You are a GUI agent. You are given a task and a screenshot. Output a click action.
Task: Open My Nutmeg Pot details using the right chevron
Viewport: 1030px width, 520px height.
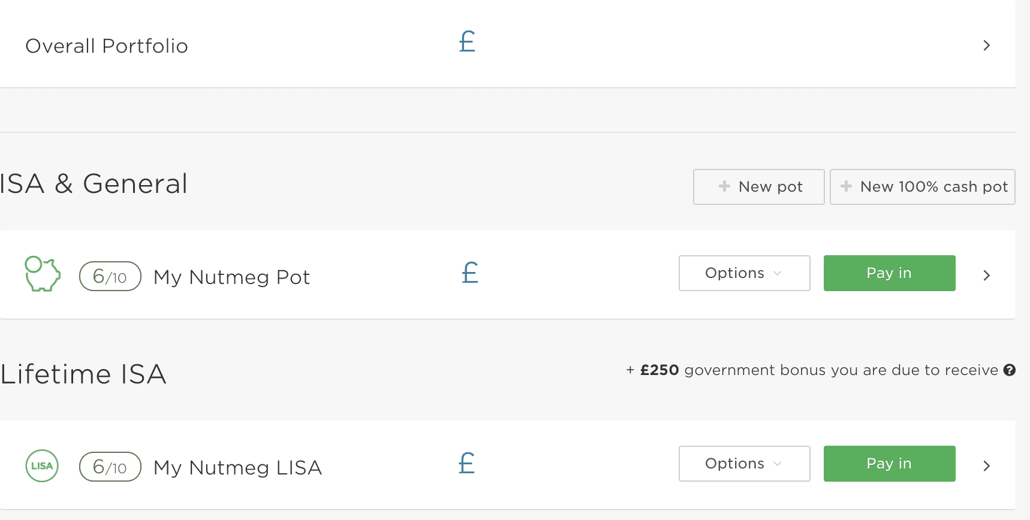point(986,275)
